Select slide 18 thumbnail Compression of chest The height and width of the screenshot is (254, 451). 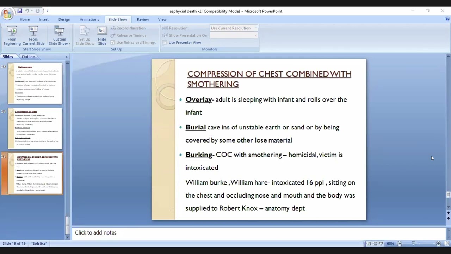[x=35, y=128]
